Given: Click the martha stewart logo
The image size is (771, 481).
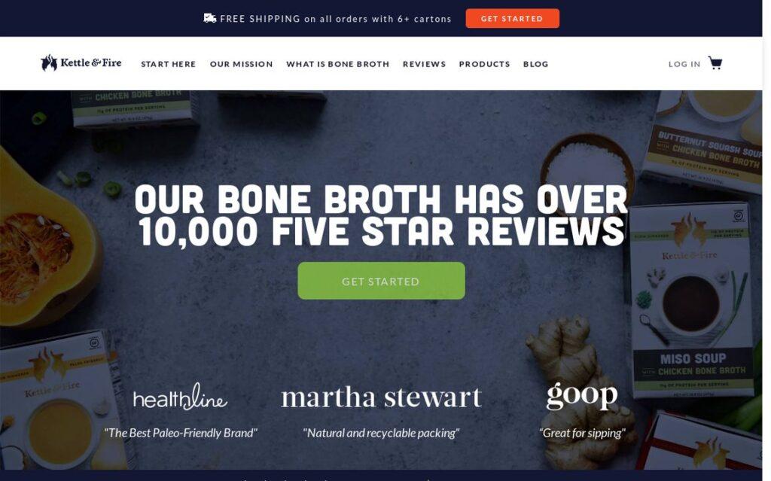Looking at the screenshot, I should pos(381,397).
